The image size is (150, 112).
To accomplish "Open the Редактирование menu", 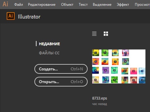I will pyautogui.click(x=42, y=5).
